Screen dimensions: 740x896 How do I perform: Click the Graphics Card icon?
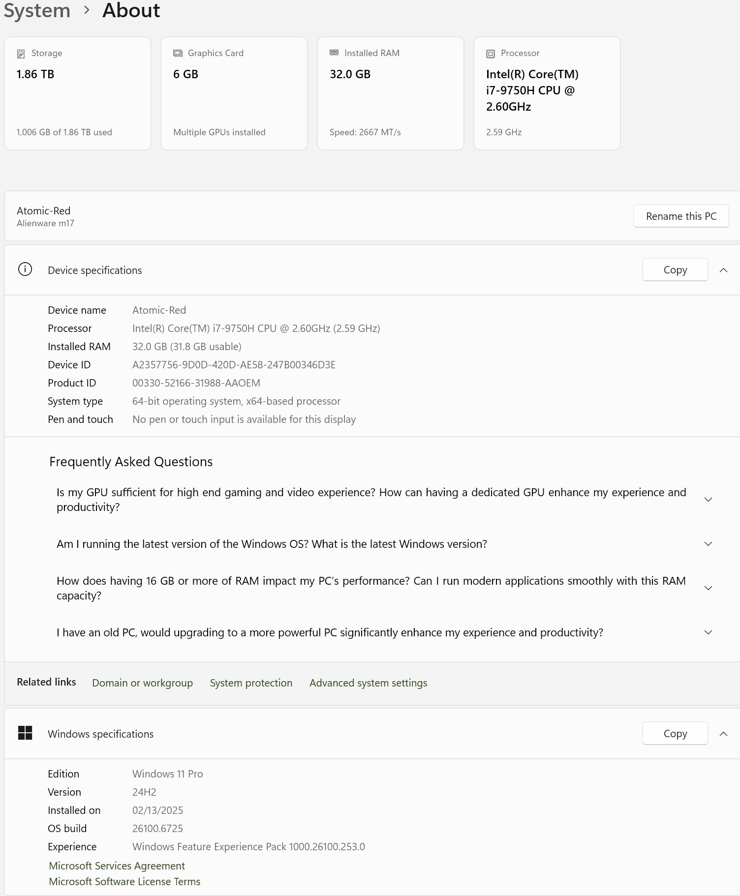point(178,53)
